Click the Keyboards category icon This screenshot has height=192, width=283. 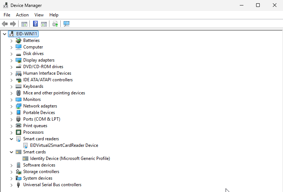(19, 86)
